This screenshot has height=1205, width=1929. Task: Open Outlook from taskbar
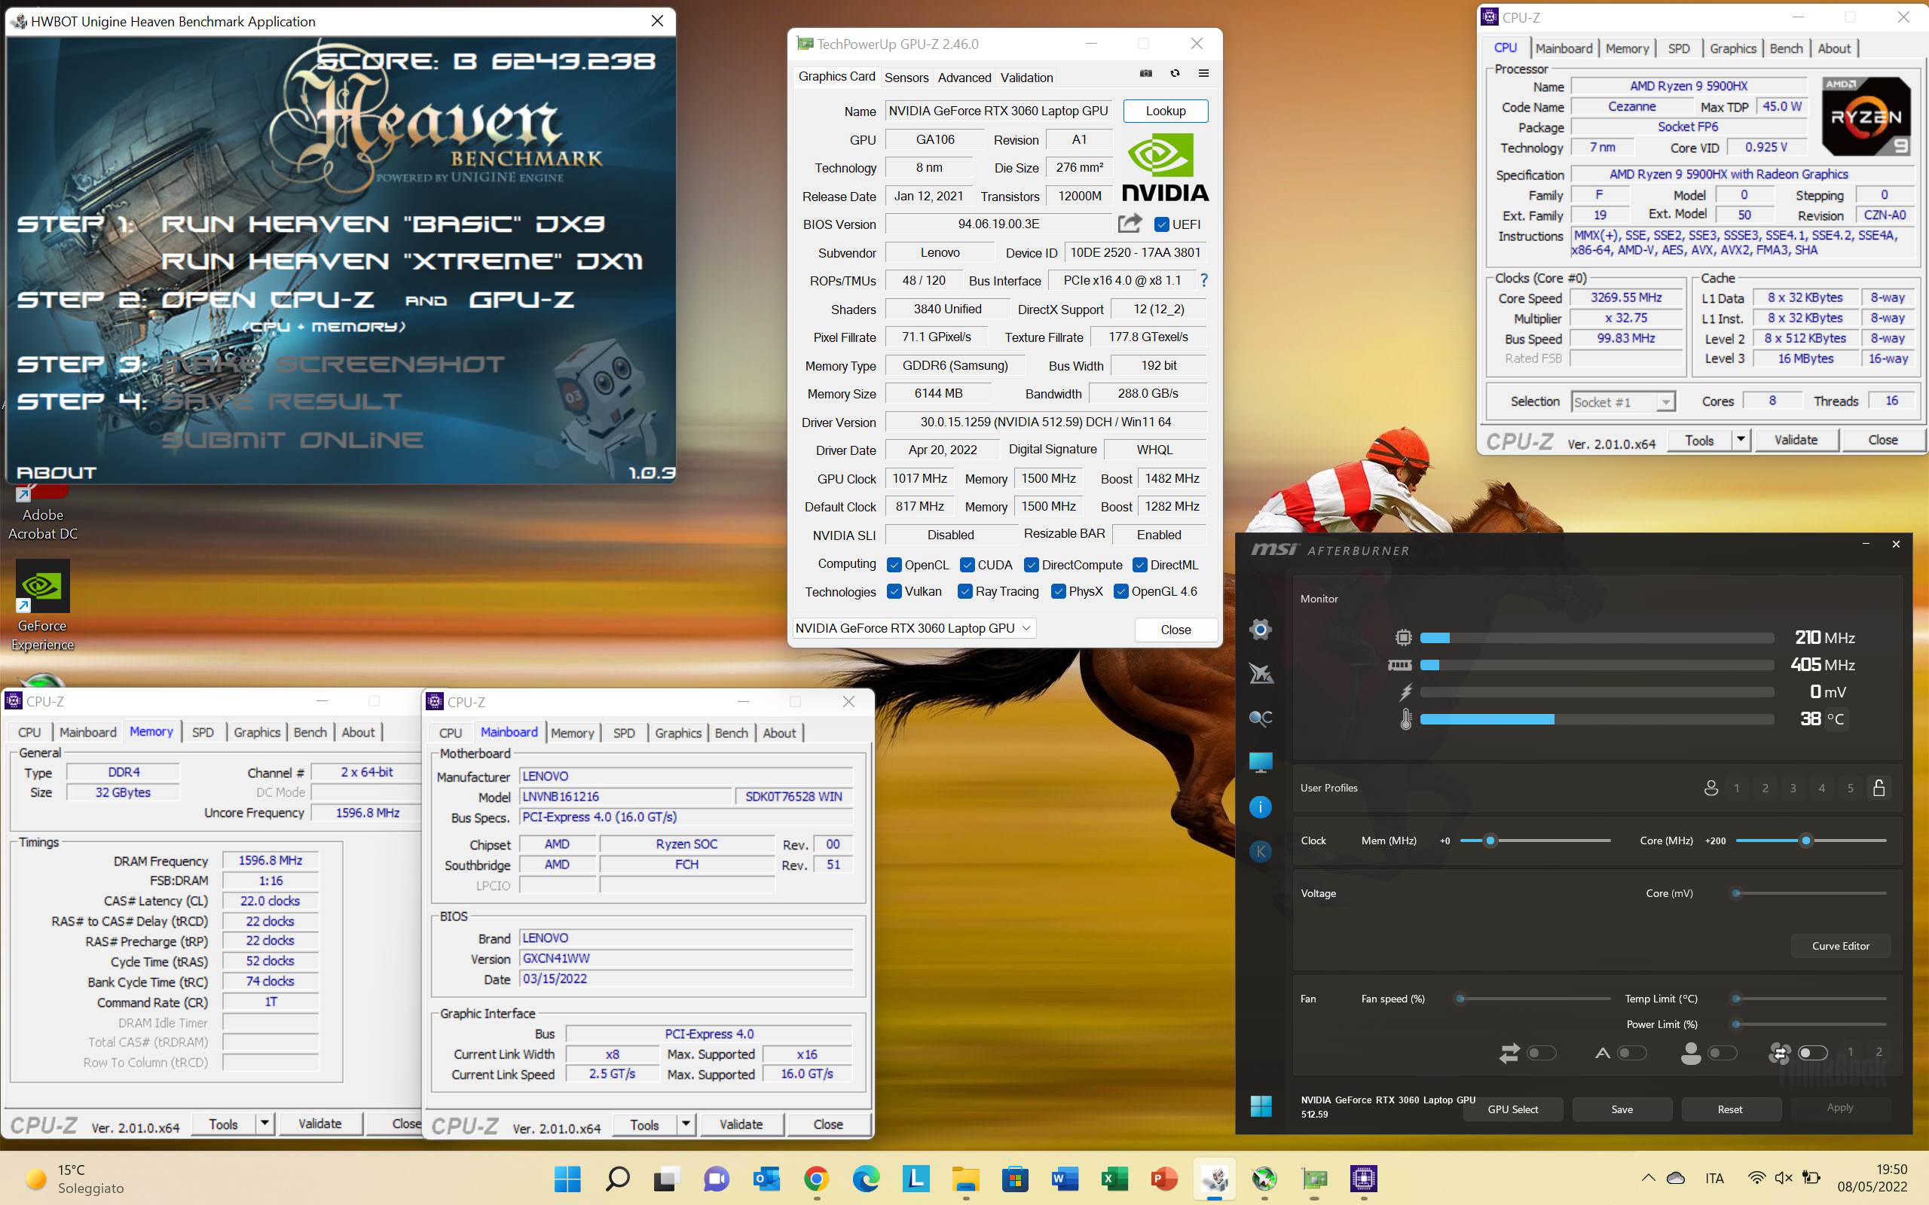(x=766, y=1178)
